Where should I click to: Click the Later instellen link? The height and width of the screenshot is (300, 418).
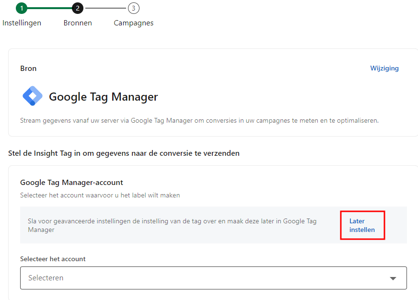point(362,225)
